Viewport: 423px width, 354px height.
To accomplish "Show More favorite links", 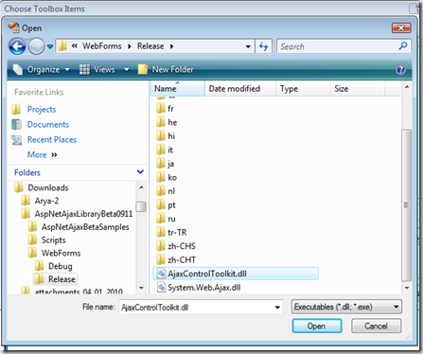I will pos(42,154).
